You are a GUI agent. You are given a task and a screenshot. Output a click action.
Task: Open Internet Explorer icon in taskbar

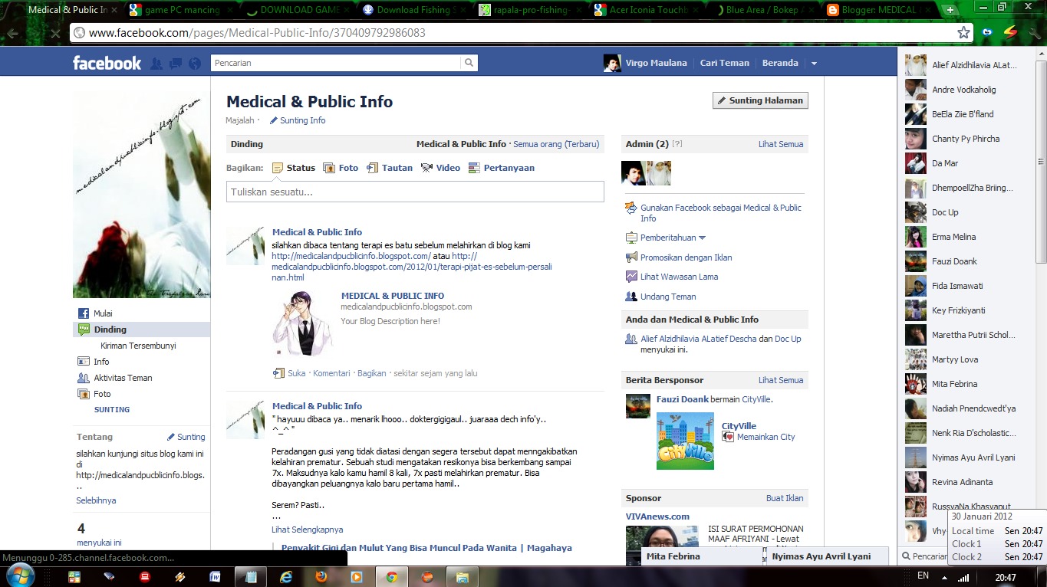[x=286, y=576]
